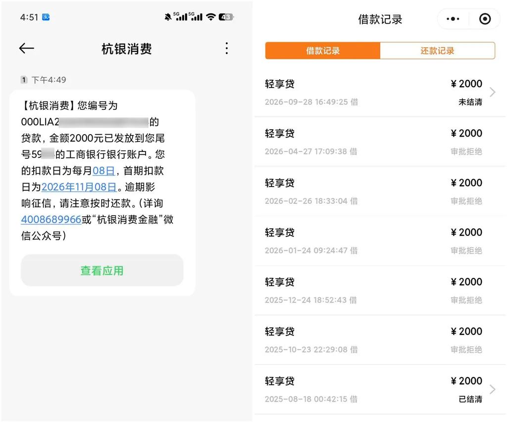The width and height of the screenshot is (507, 422).
Task: Tap the second 5G signal bars icon
Action: (196, 16)
